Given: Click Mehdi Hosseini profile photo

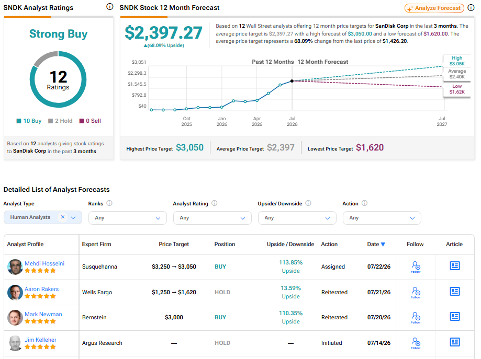Looking at the screenshot, I should point(15,267).
